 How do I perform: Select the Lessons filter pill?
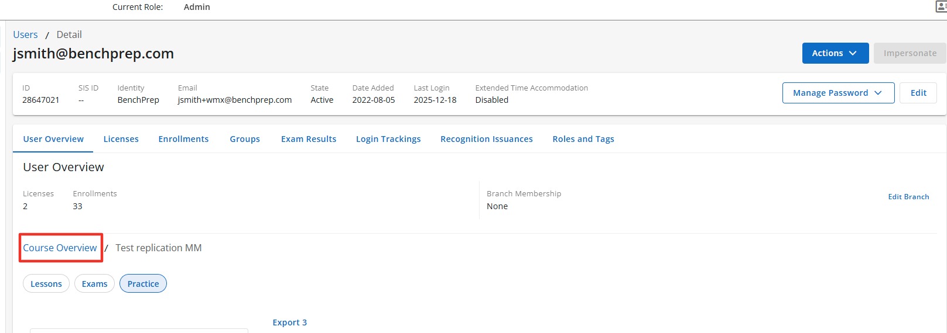point(46,284)
